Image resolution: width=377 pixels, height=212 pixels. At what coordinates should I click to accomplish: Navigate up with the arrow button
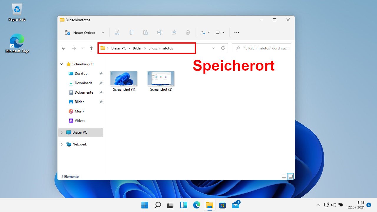point(91,48)
